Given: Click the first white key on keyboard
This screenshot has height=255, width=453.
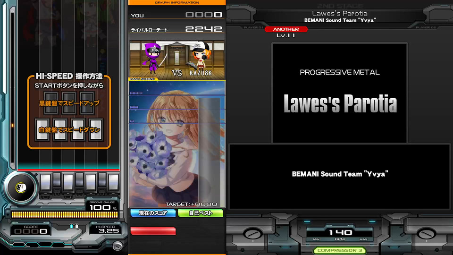Looking at the screenshot, I should point(46,182).
